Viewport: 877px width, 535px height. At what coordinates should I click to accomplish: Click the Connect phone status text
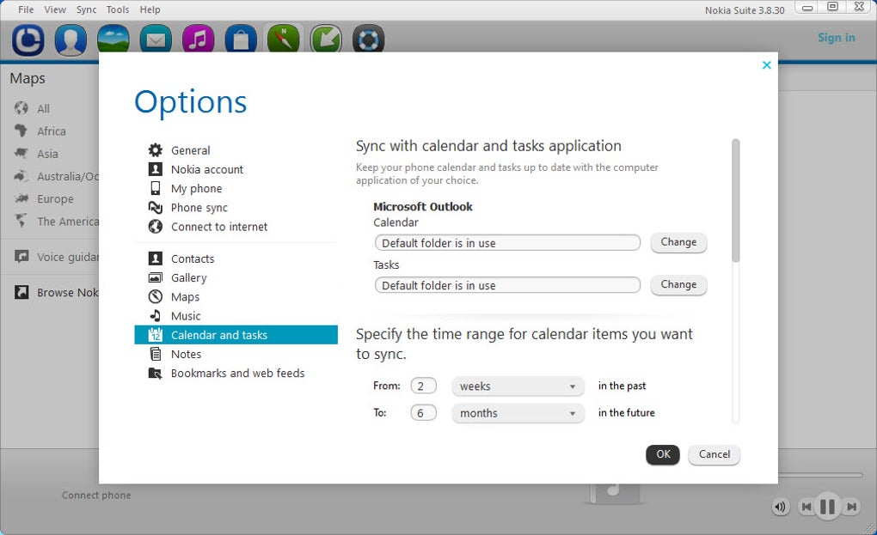tap(96, 495)
